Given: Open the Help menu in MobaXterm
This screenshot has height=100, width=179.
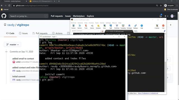Looking at the screenshot, I should tap(120, 23).
